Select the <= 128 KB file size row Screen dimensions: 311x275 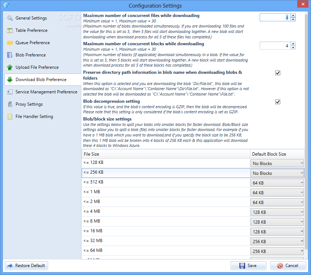(x=166, y=163)
